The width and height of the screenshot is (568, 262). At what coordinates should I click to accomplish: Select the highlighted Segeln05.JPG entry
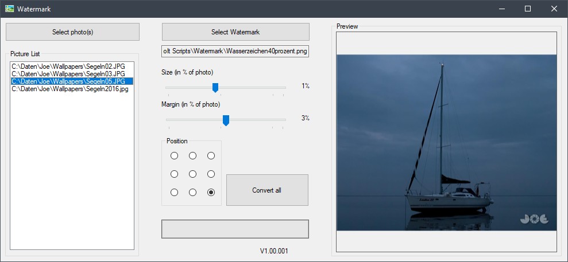point(72,81)
